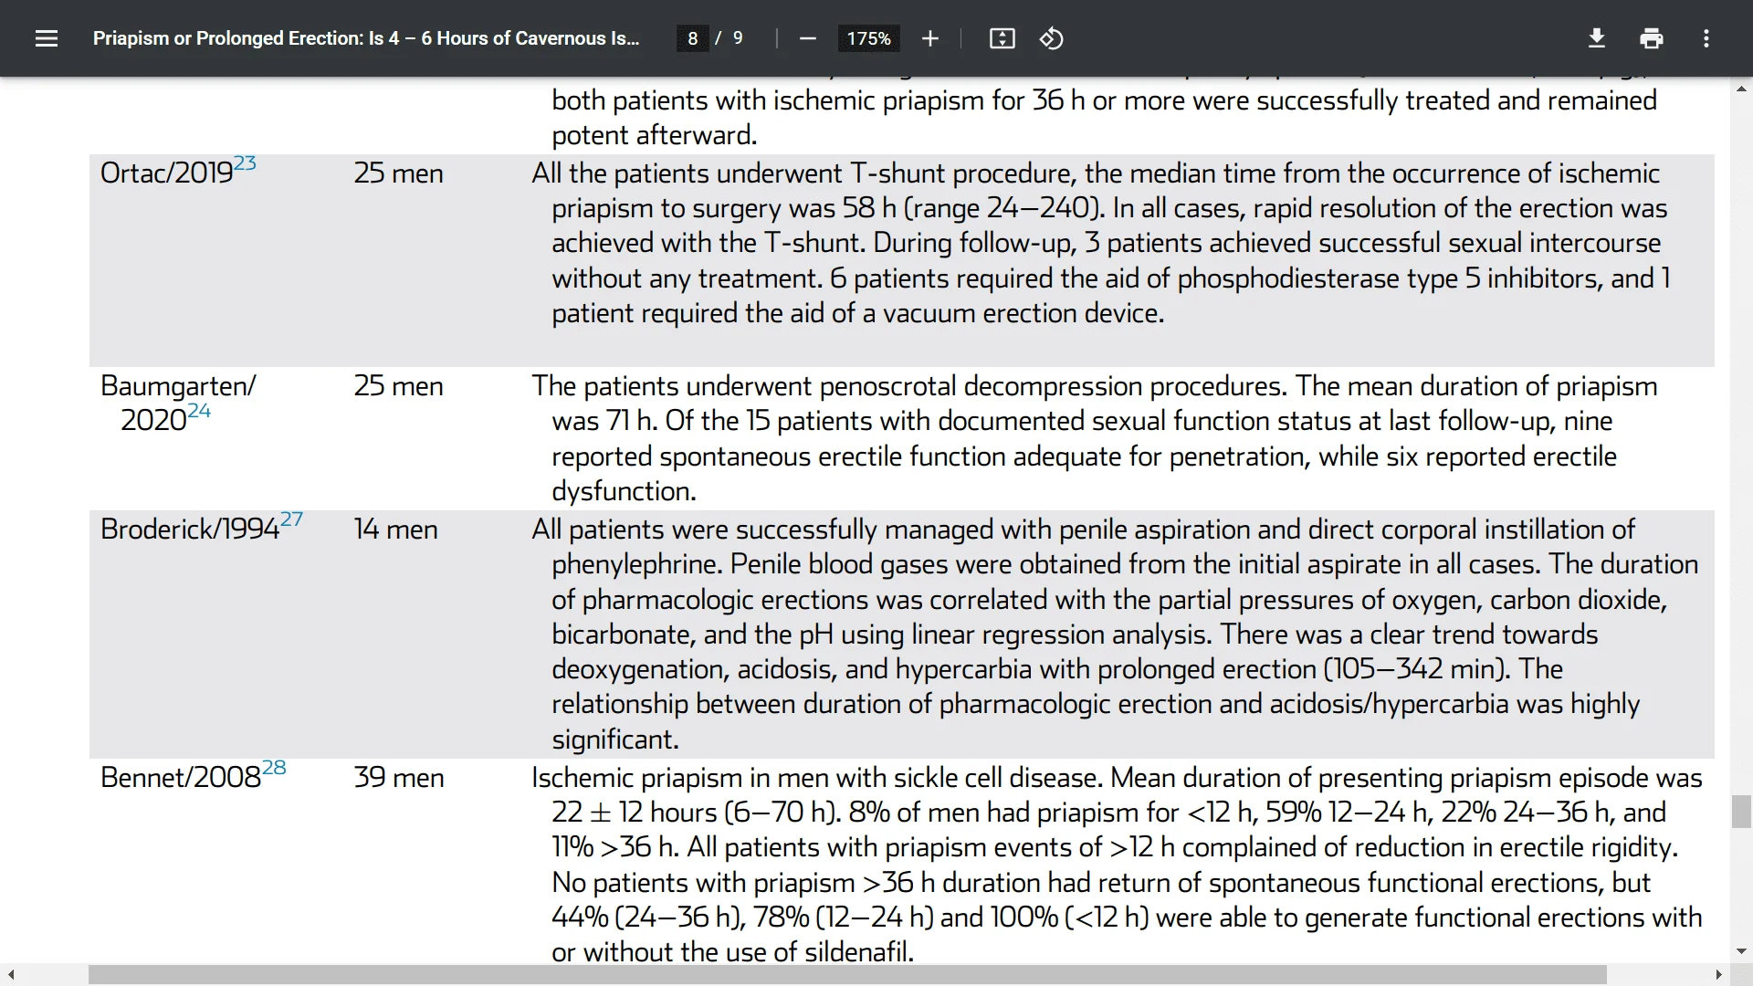Click 'The patients underwent penoscrotal decompression' line
Image resolution: width=1753 pixels, height=986 pixels.
click(x=1095, y=386)
